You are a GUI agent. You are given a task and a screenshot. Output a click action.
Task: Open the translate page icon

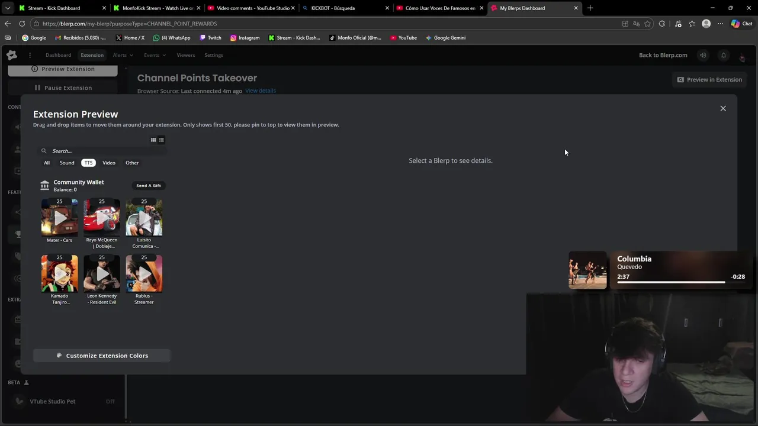(x=636, y=24)
